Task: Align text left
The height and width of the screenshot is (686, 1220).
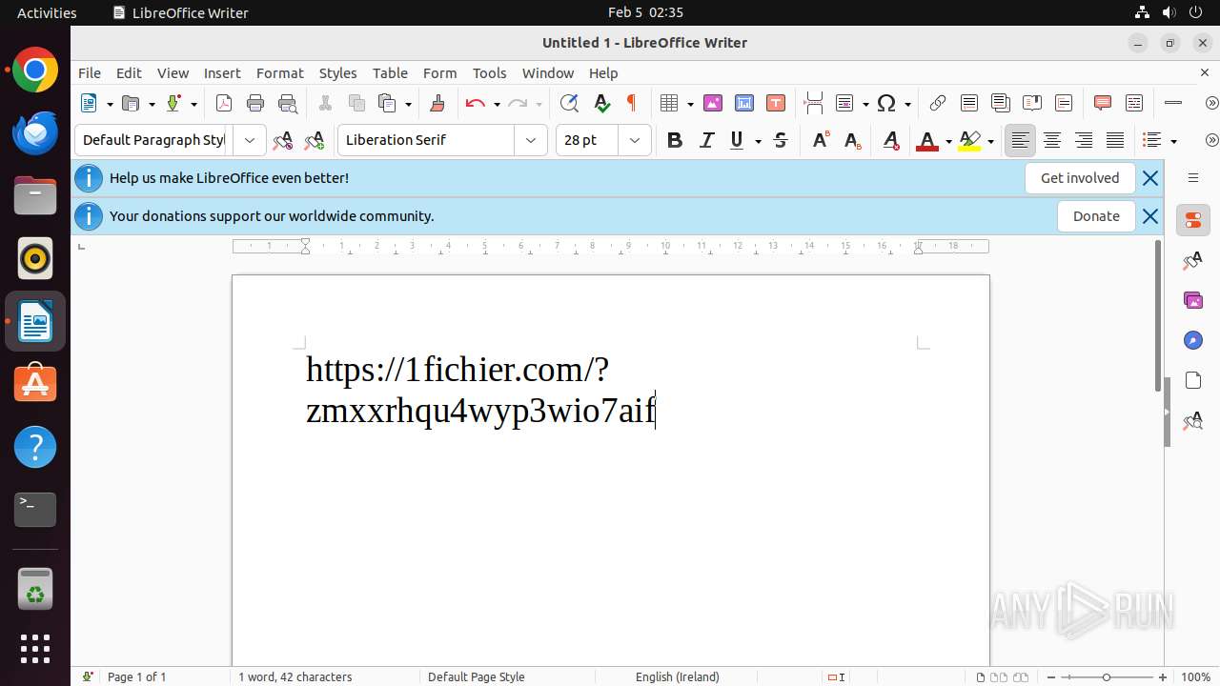Action: click(x=1020, y=140)
